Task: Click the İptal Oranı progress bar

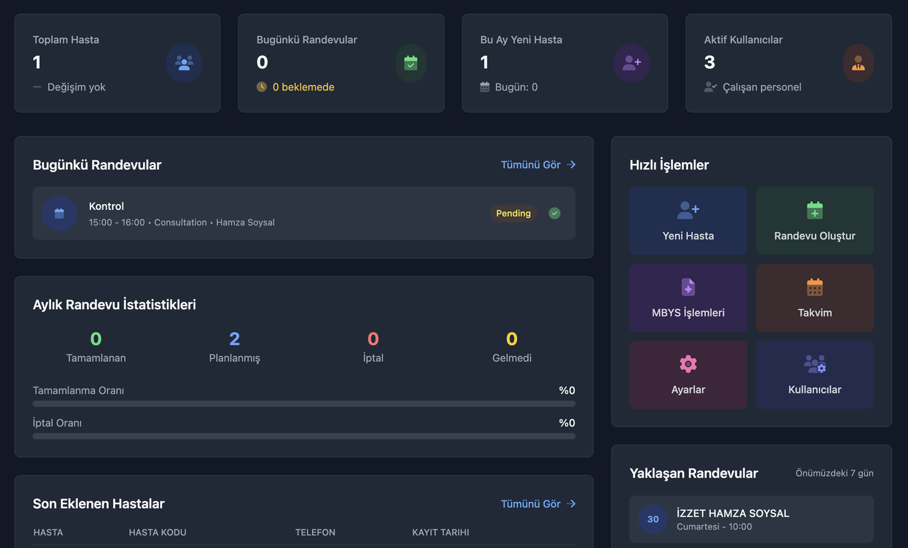Action: [x=304, y=436]
